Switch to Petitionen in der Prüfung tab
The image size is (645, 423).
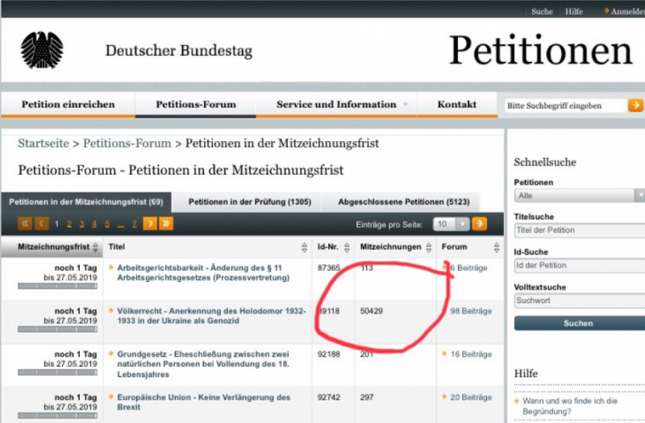coord(250,202)
